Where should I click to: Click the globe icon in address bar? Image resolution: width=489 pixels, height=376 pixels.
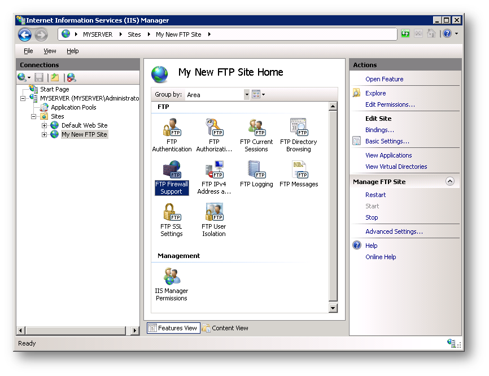click(66, 34)
